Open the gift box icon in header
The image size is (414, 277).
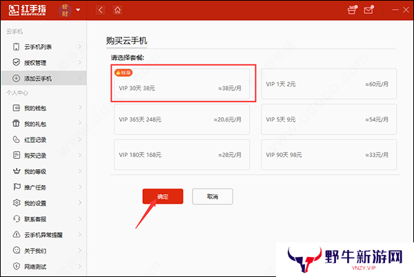[x=353, y=10]
